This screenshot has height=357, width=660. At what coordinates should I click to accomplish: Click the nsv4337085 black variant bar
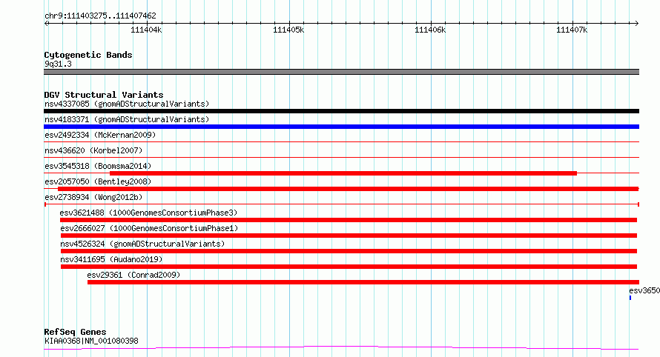341,111
